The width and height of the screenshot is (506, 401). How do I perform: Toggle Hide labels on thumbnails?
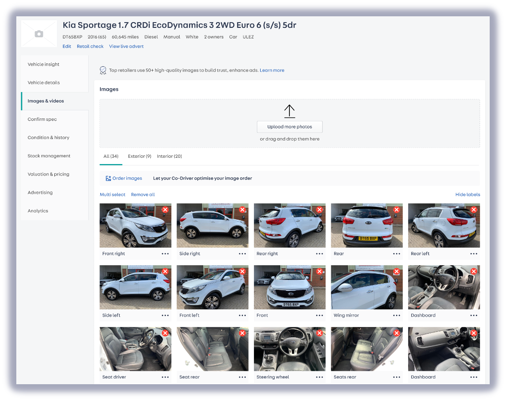pyautogui.click(x=468, y=194)
